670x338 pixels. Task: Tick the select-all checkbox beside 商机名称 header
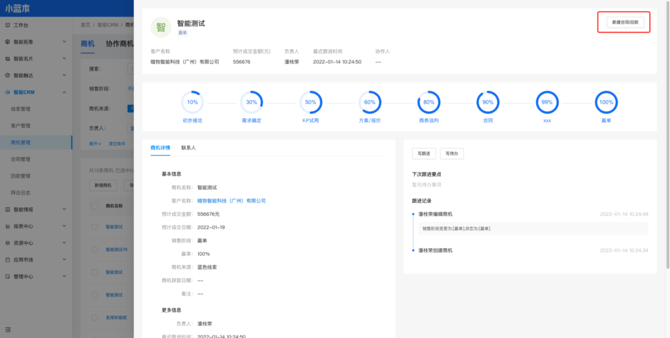click(x=94, y=205)
